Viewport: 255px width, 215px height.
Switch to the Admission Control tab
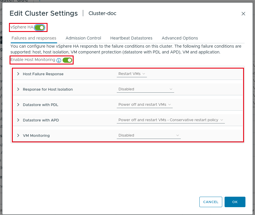[83, 38]
